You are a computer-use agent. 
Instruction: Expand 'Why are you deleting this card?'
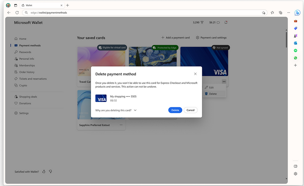[116, 110]
